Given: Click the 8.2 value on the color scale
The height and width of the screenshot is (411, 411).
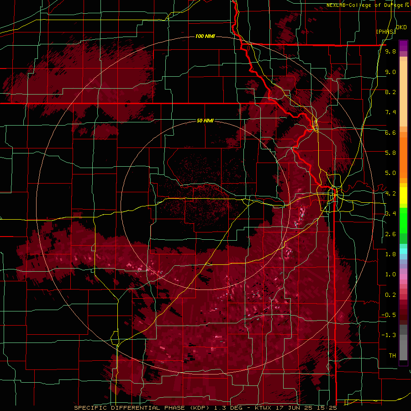Looking at the screenshot, I should pos(390,92).
